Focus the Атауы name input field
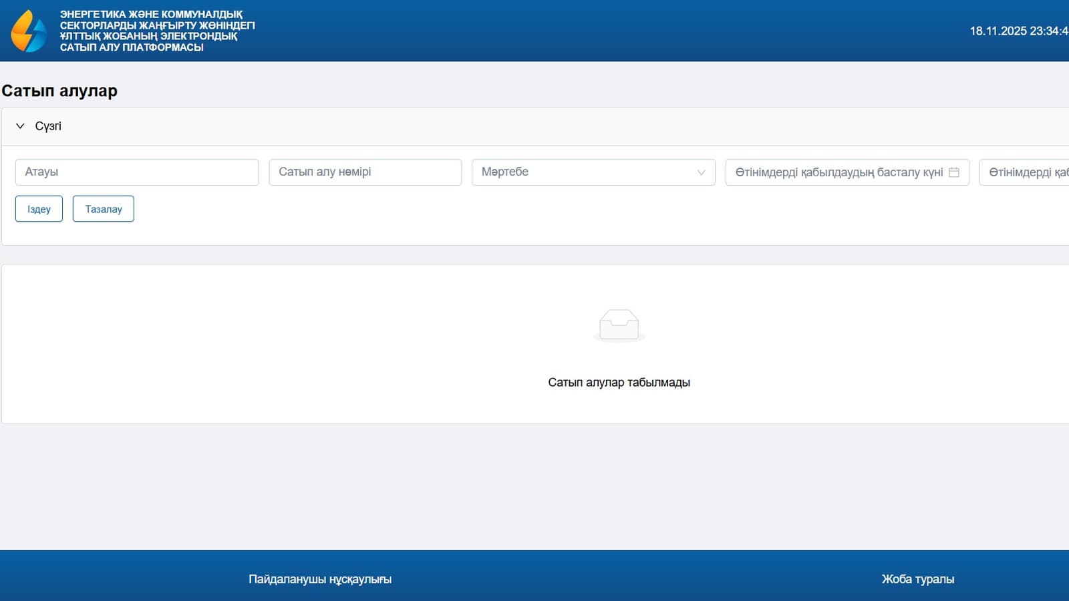 click(x=137, y=172)
